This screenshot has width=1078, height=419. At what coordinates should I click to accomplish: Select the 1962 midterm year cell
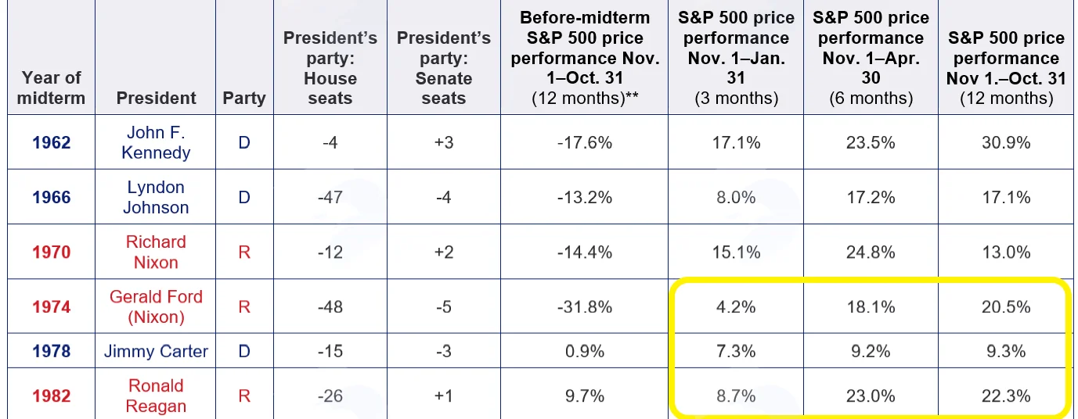coord(51,142)
